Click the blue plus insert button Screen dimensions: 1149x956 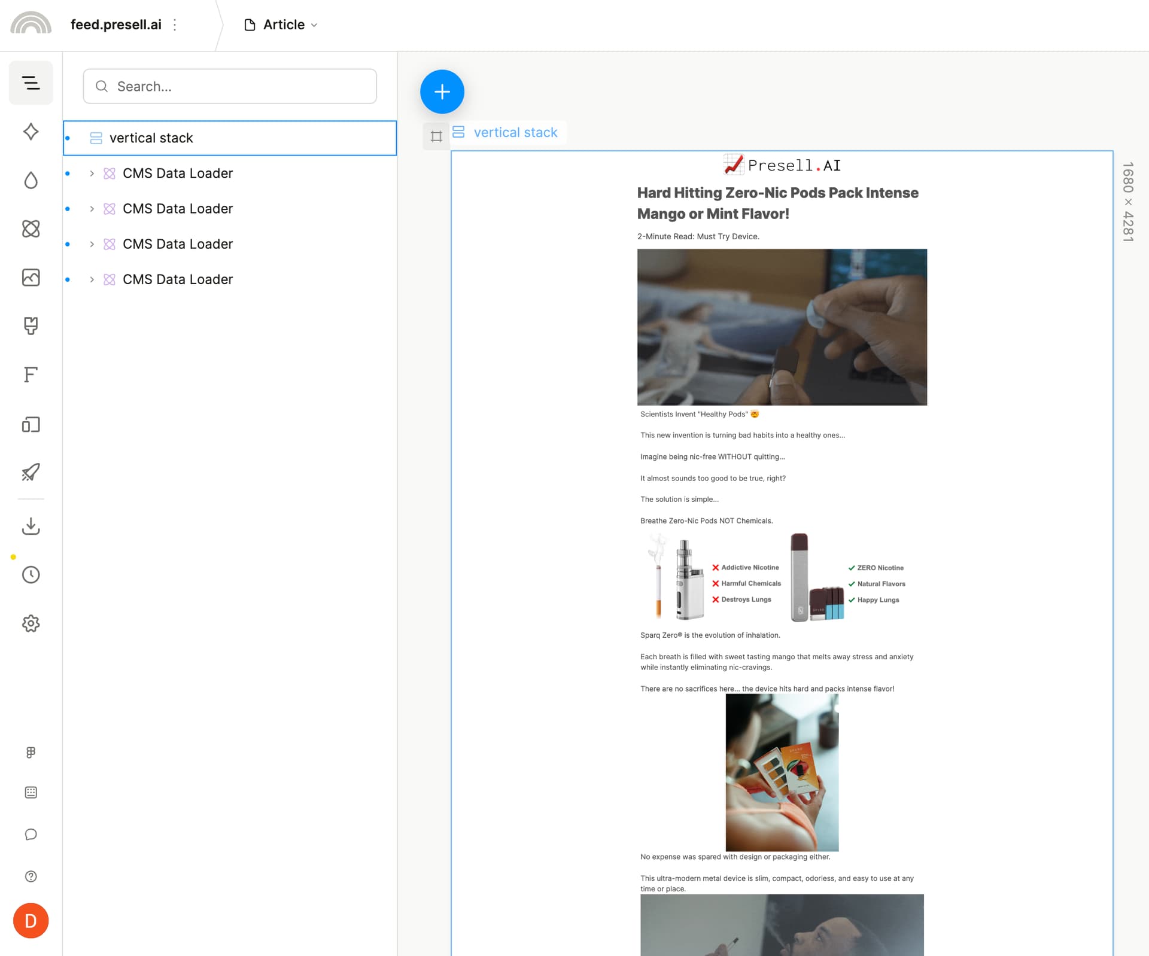[x=442, y=92]
